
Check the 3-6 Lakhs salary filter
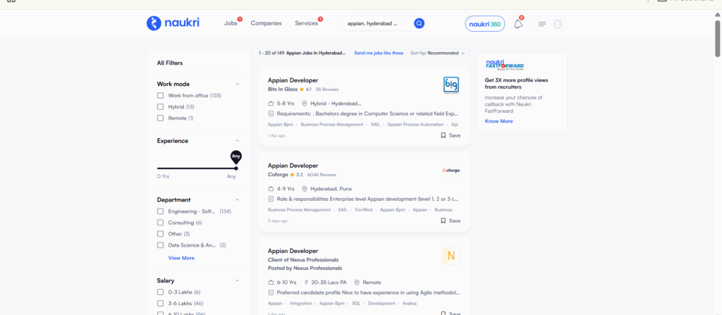pyautogui.click(x=160, y=304)
